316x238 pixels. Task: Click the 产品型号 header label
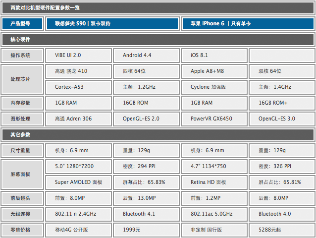coord(21,23)
